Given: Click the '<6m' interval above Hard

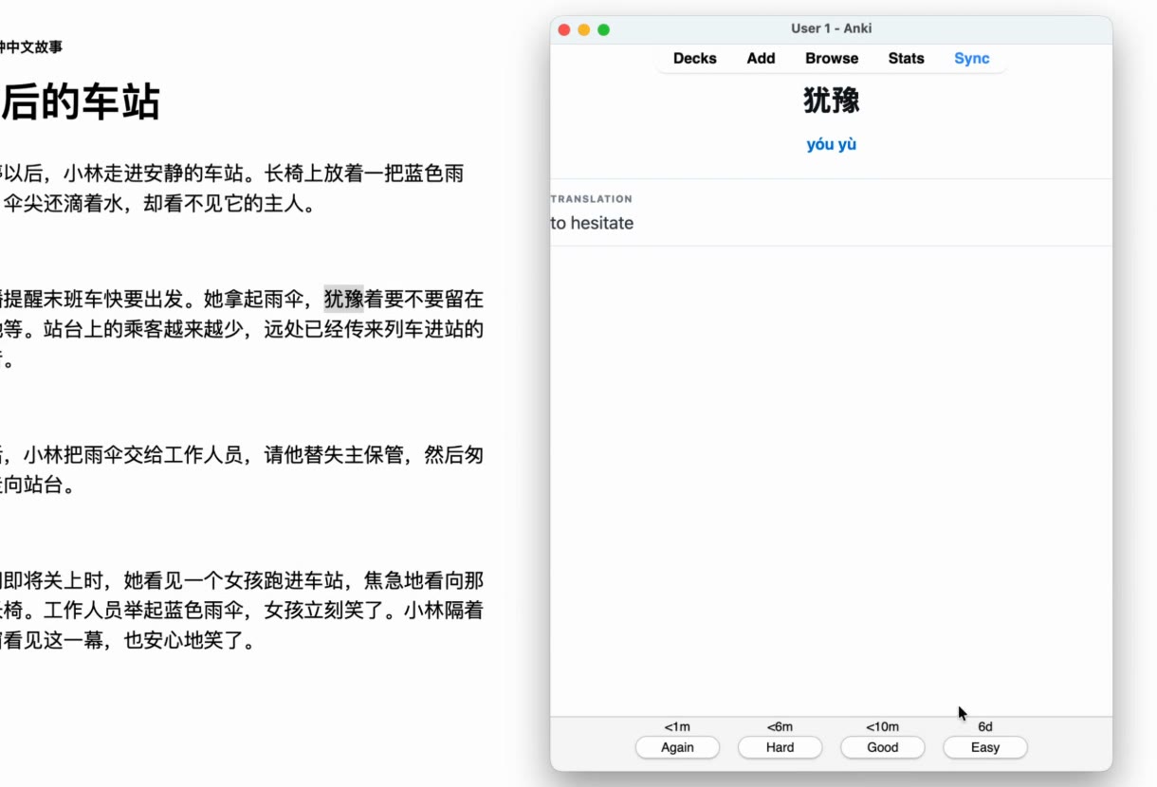Looking at the screenshot, I should (780, 726).
